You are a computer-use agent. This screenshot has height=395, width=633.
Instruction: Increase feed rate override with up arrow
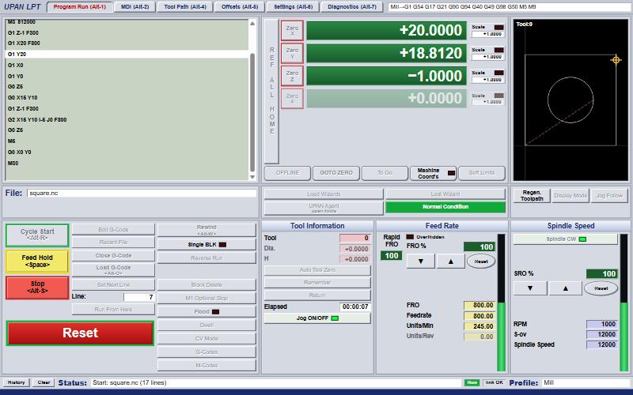click(x=450, y=261)
